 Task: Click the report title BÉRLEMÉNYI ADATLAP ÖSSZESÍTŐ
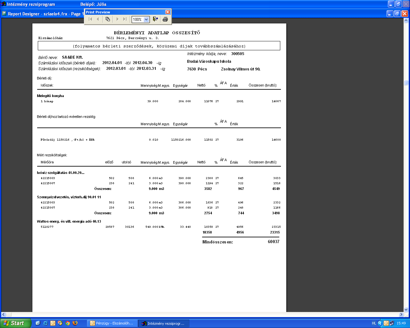[x=157, y=33]
